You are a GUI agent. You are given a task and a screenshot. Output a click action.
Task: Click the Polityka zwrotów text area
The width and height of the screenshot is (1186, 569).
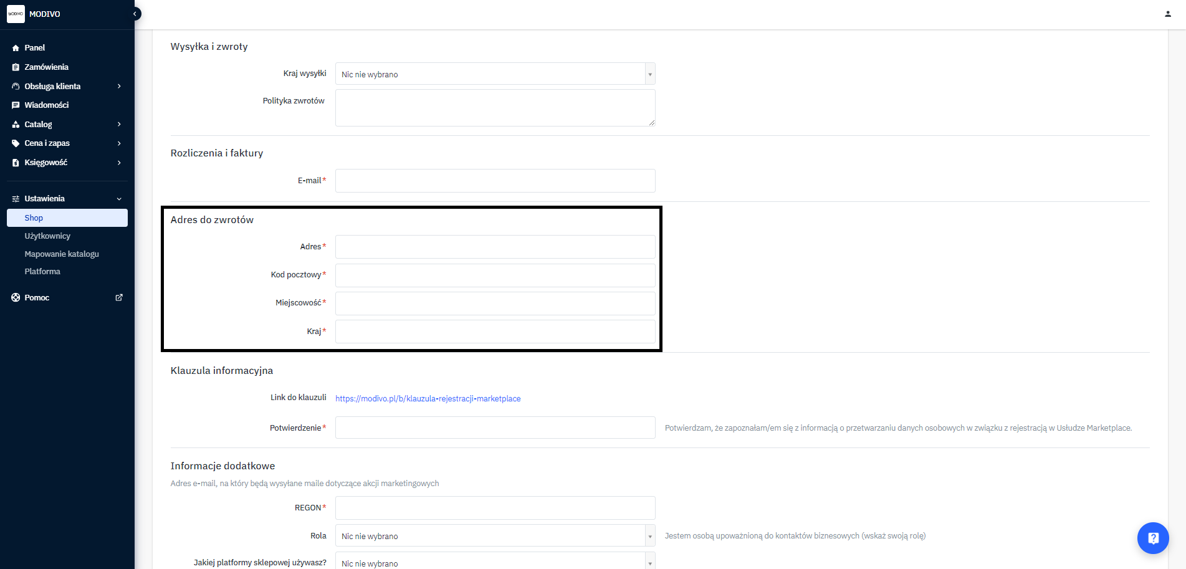pos(495,108)
